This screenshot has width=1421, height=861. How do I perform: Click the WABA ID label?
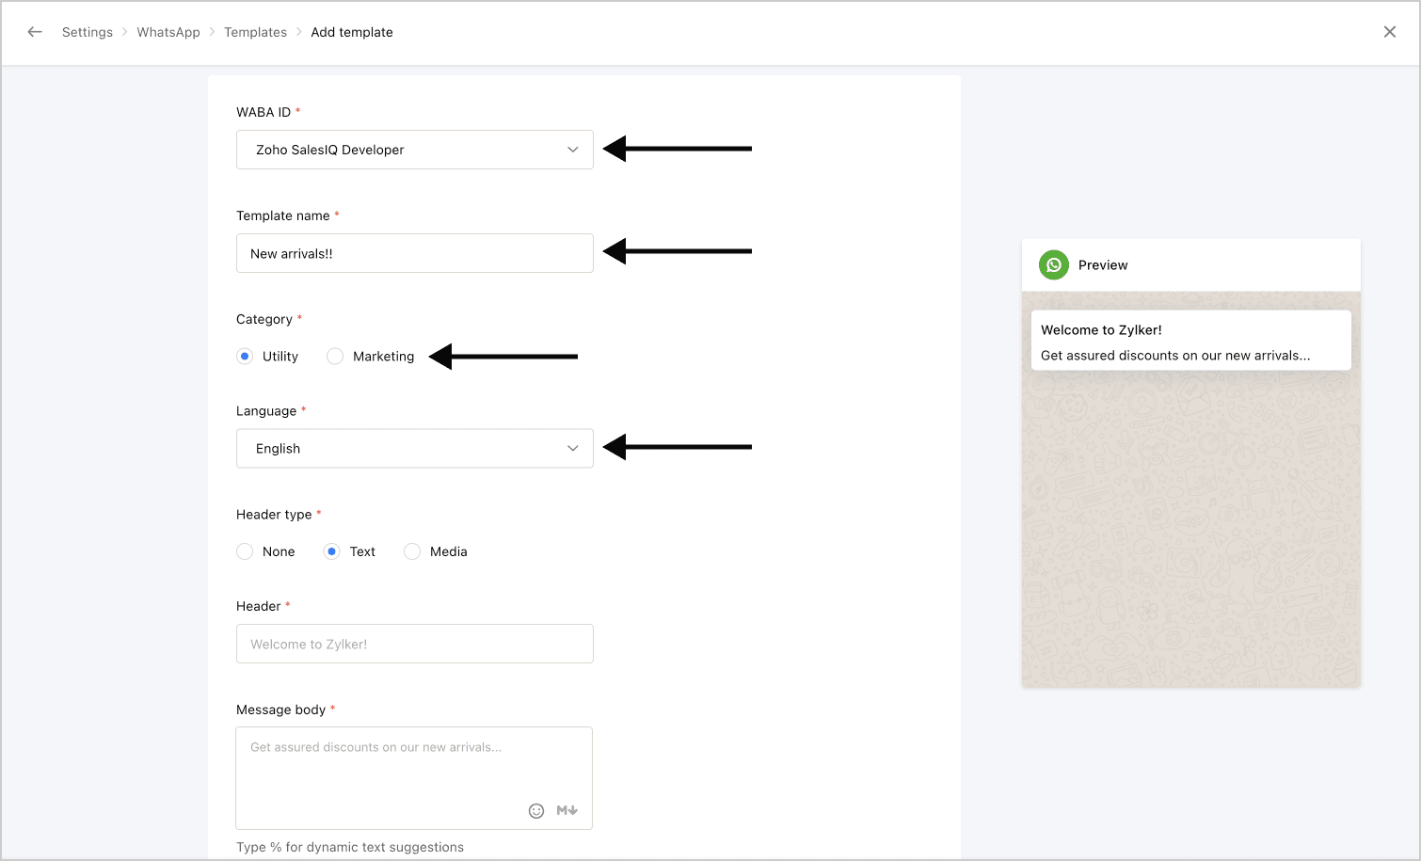[263, 112]
